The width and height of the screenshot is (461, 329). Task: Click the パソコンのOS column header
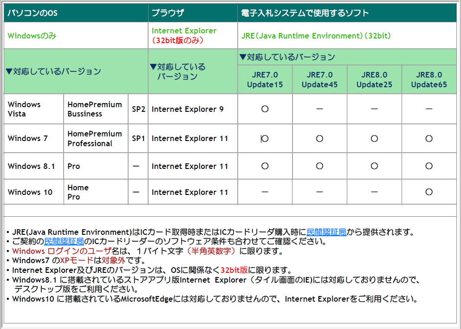pyautogui.click(x=32, y=13)
